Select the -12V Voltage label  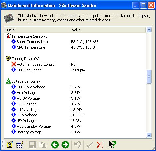point(27,115)
